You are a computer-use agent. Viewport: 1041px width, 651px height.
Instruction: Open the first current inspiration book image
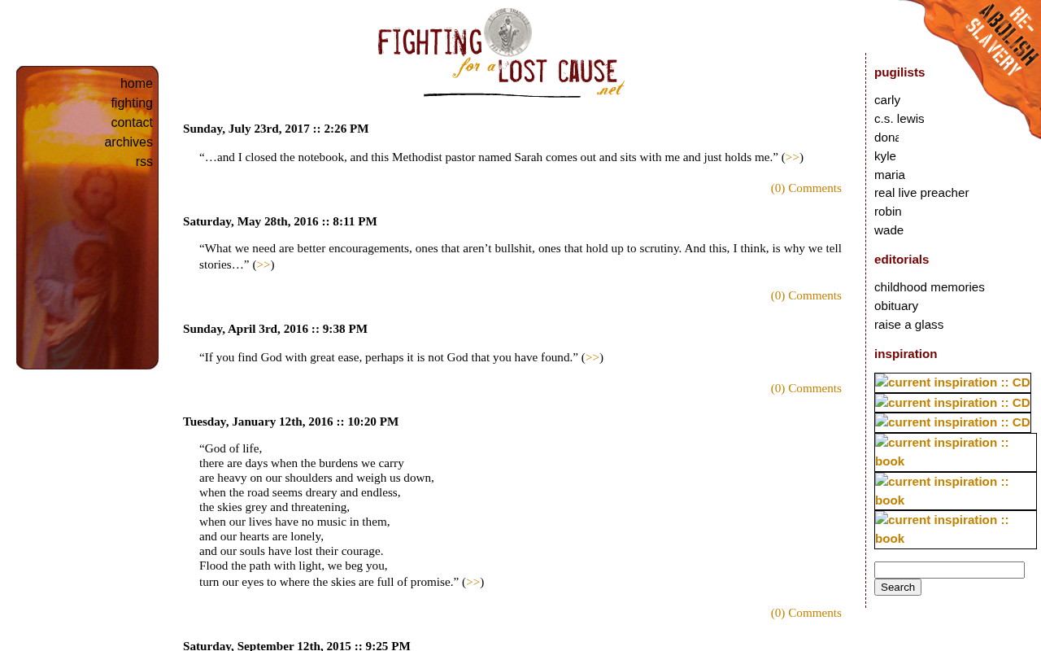[956, 452]
